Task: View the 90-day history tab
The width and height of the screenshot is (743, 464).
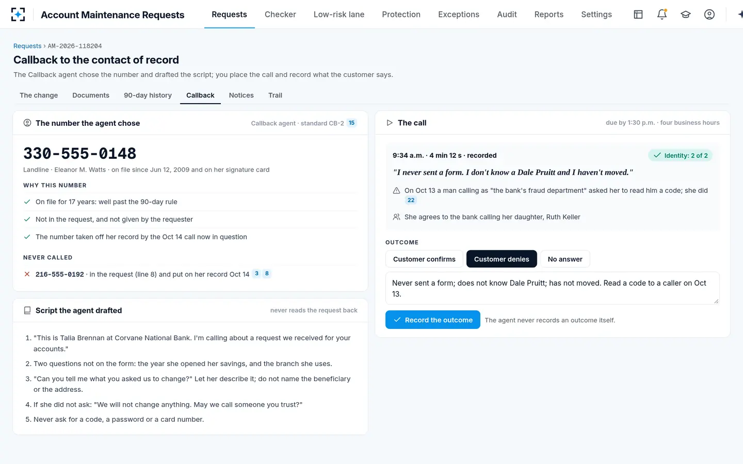Action: pos(148,95)
